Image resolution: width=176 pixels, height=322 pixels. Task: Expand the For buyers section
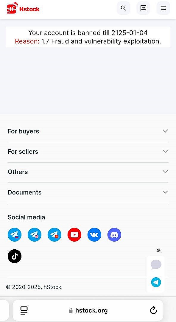point(88,131)
